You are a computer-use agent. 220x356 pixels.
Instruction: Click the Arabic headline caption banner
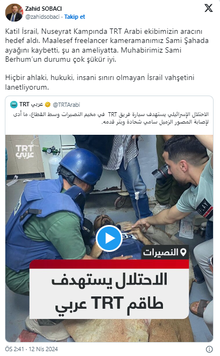tap(109, 289)
